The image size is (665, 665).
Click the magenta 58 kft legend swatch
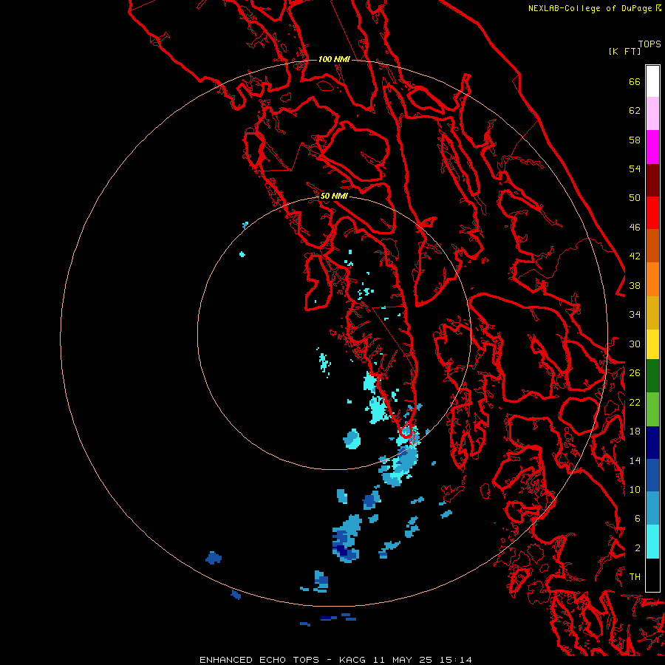(x=652, y=147)
